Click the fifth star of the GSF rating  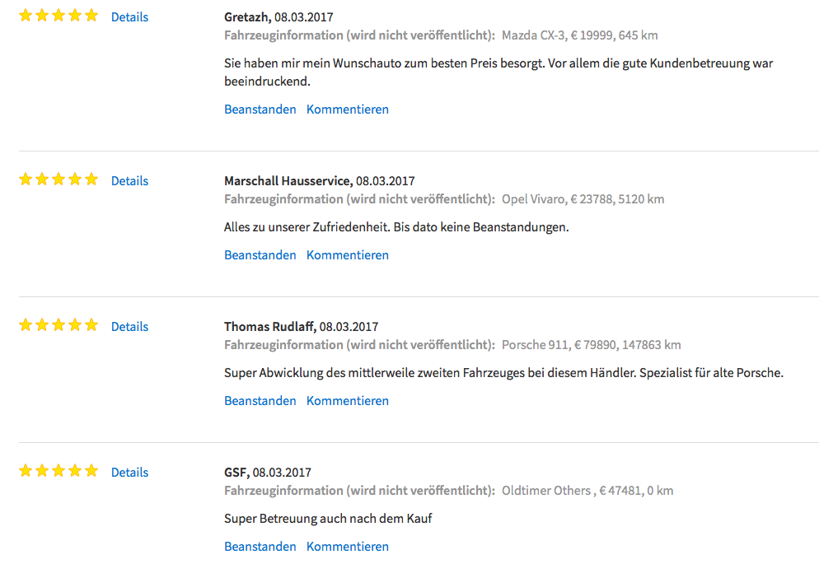[91, 471]
